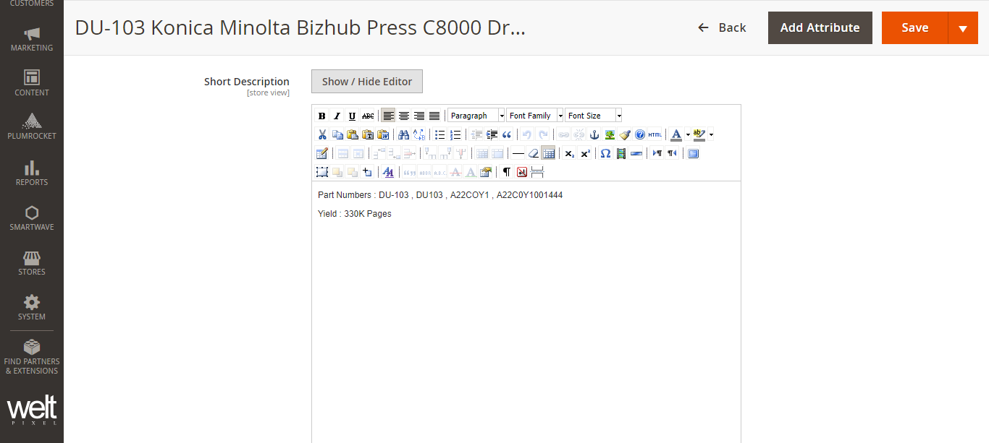Insert a non-breaking space character
Screen dimensions: 989x443
pyautogui.click(x=522, y=172)
